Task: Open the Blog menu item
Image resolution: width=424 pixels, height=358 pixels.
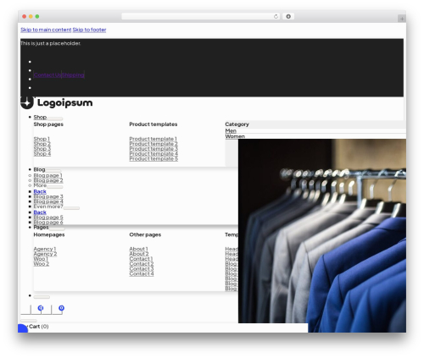Action: click(x=39, y=169)
